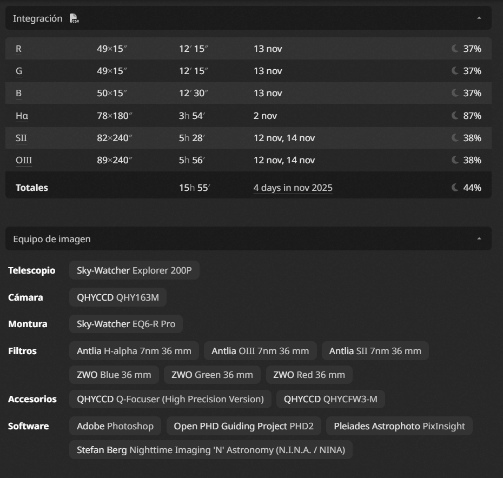503x478 pixels.
Task: Select the Antlia H-alpha 7nm 36 mm filter
Action: tap(134, 350)
